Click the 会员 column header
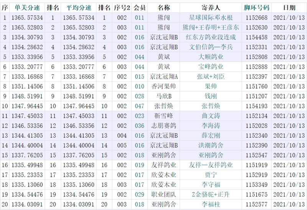The width and height of the screenshot is (307, 210). (139, 7)
